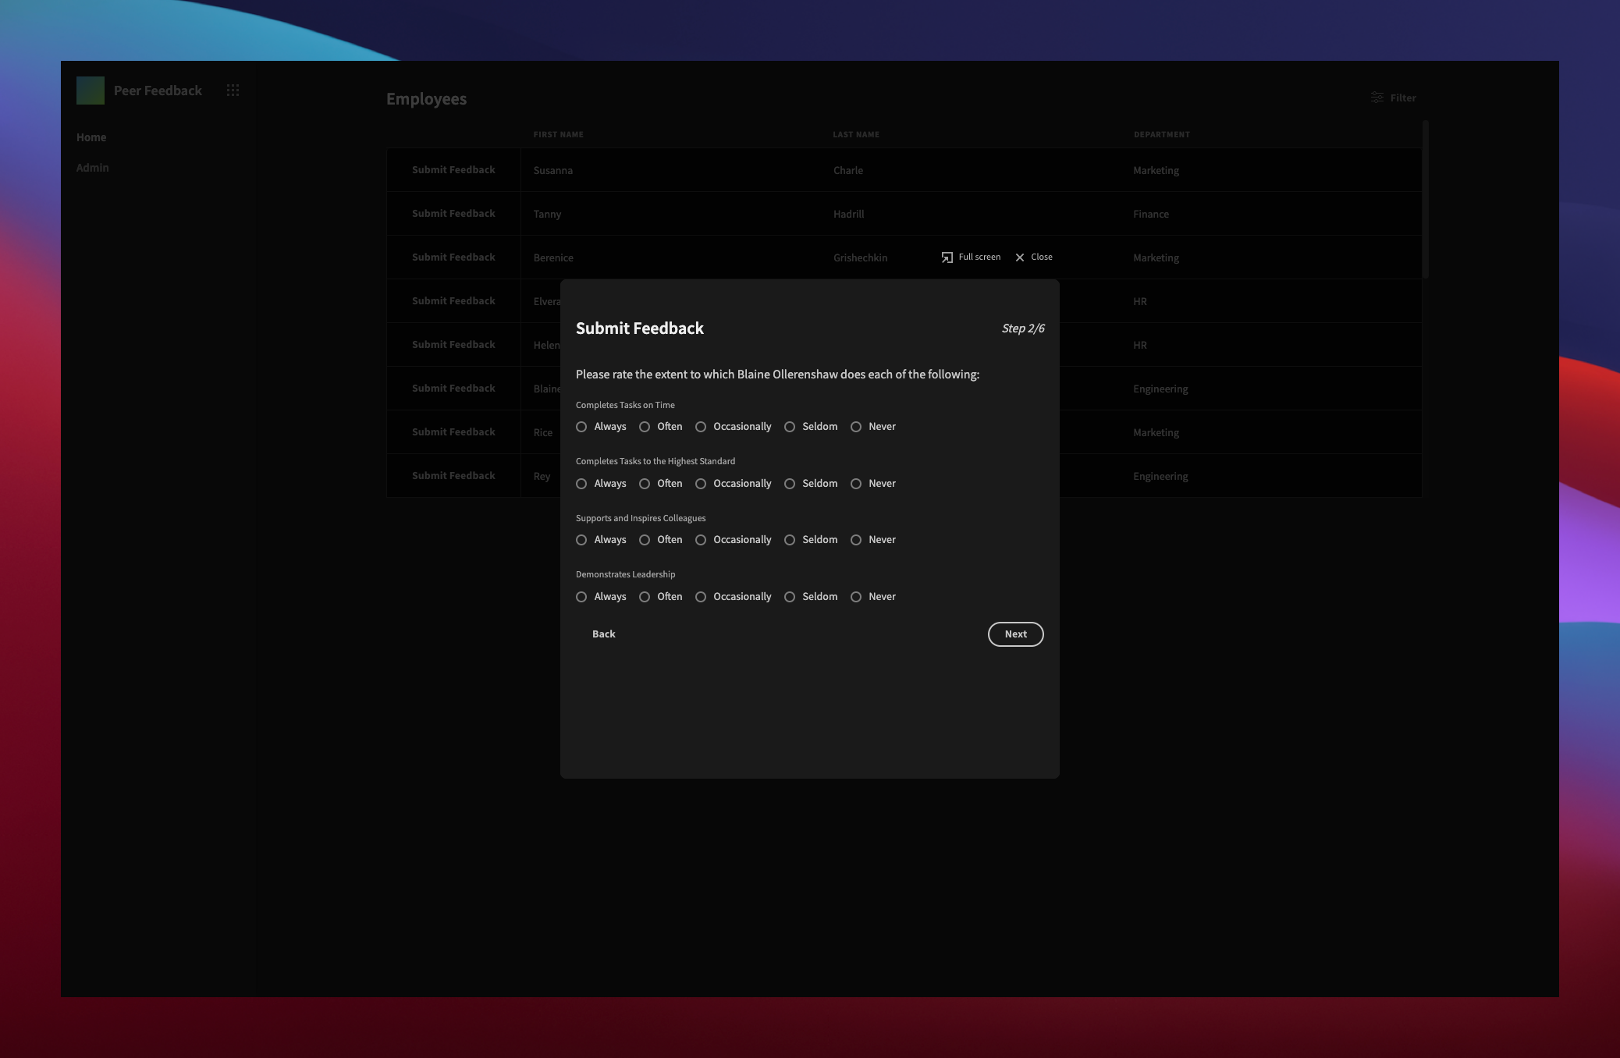Select Never for Supports and Inspires Colleagues

pyautogui.click(x=858, y=540)
